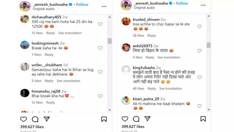Save post with left panel bookmark icon

pyautogui.click(x=104, y=119)
